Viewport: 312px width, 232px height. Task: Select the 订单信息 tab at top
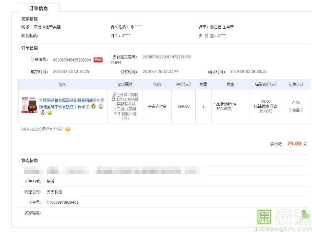[x=39, y=8]
